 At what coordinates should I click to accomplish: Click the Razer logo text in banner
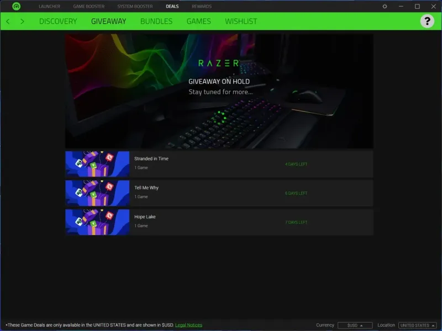tap(219, 63)
